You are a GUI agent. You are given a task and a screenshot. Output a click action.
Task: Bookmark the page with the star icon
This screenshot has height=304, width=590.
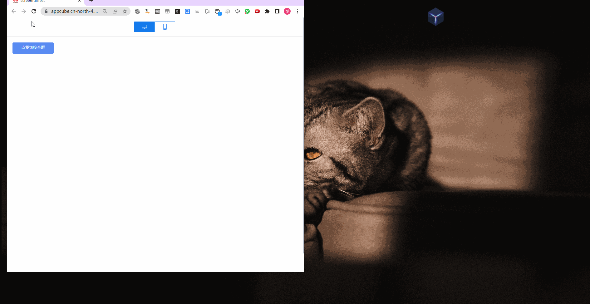(x=125, y=11)
